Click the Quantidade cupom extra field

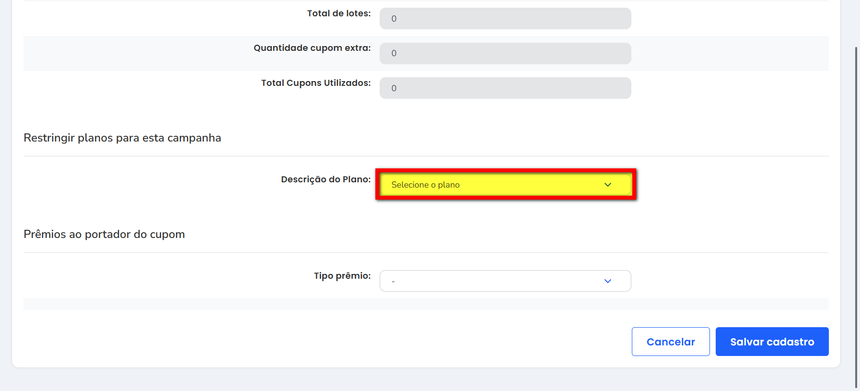pyautogui.click(x=505, y=53)
